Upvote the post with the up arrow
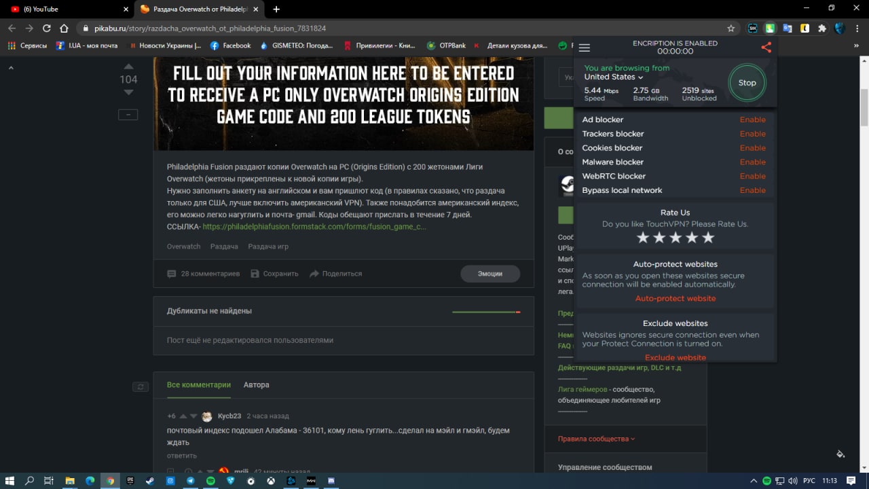The image size is (869, 489). pos(129,67)
